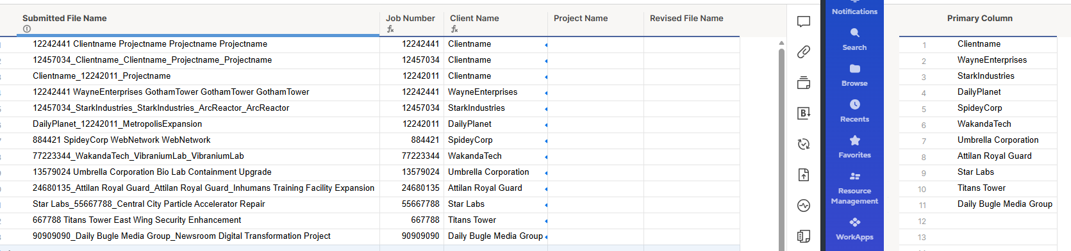Open Favorites in the navigation bar
This screenshot has height=251, width=1071.
coord(854,147)
